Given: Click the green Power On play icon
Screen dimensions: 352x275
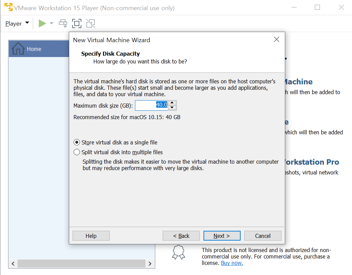Looking at the screenshot, I should tap(42, 24).
